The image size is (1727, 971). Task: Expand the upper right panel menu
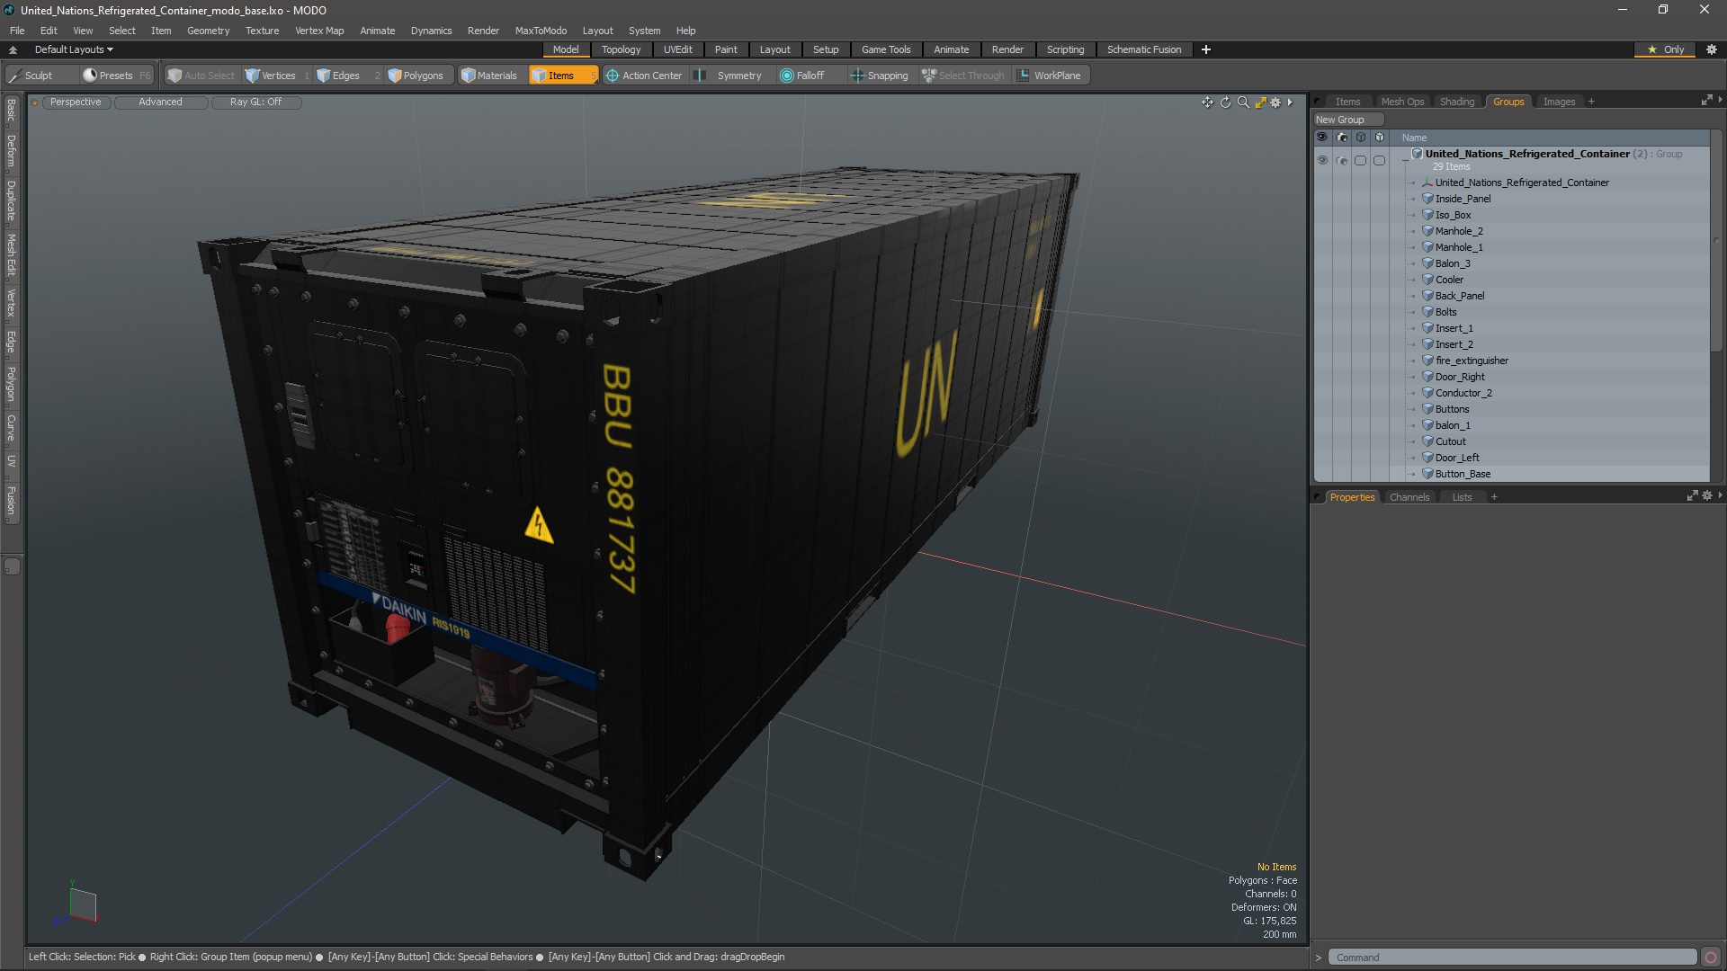(1720, 101)
